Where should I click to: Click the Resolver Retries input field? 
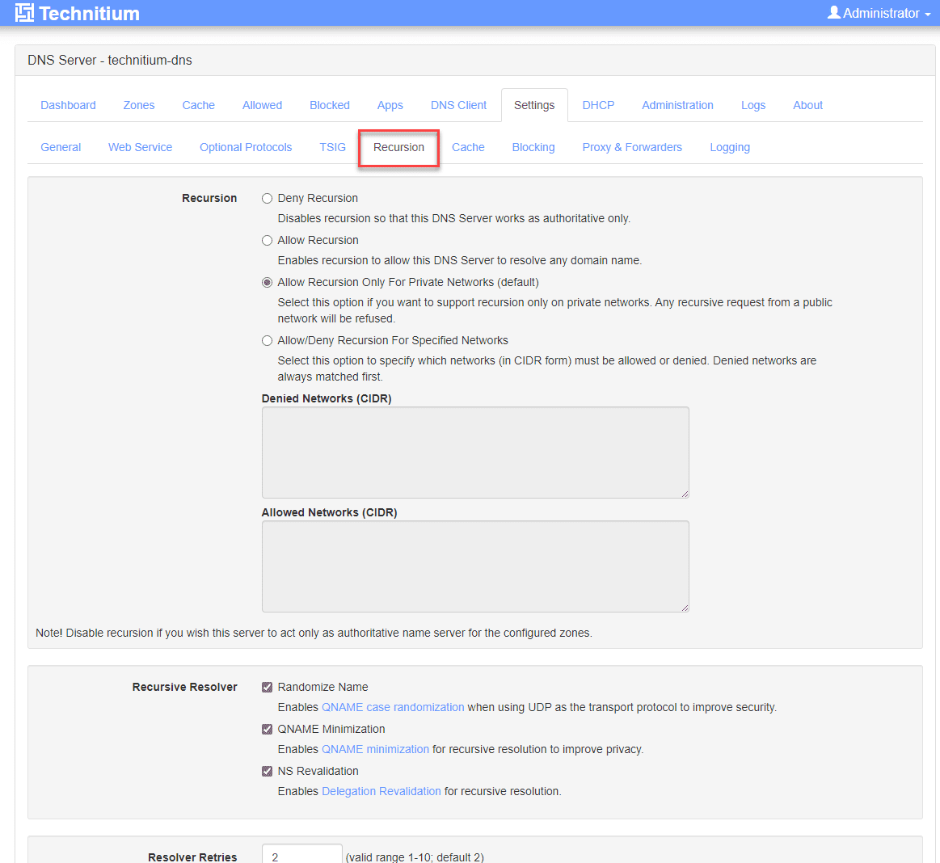coord(302,855)
